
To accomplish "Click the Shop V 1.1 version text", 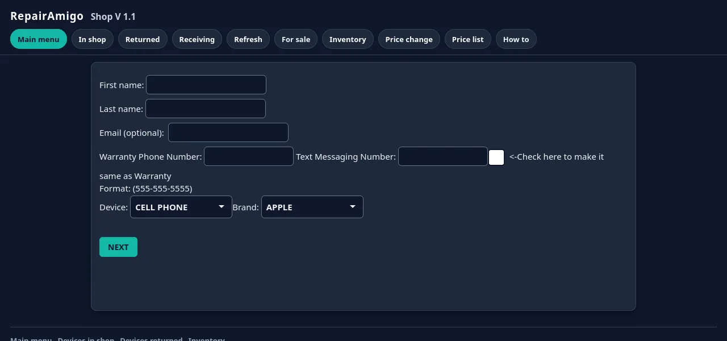I will coord(113,16).
